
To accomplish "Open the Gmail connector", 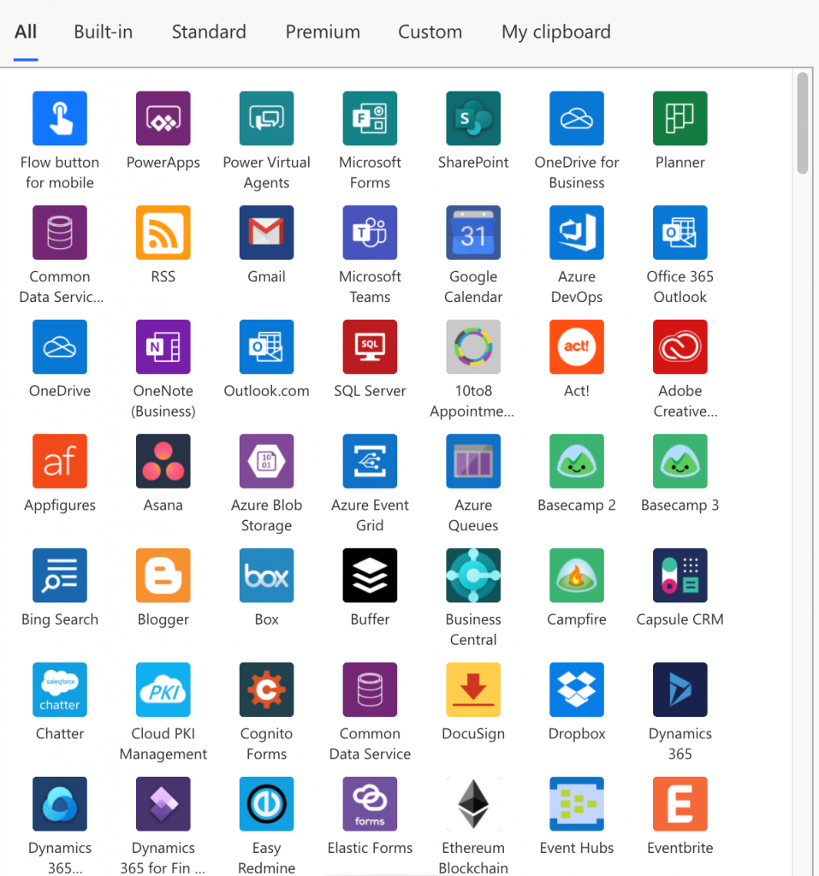I will 266,232.
